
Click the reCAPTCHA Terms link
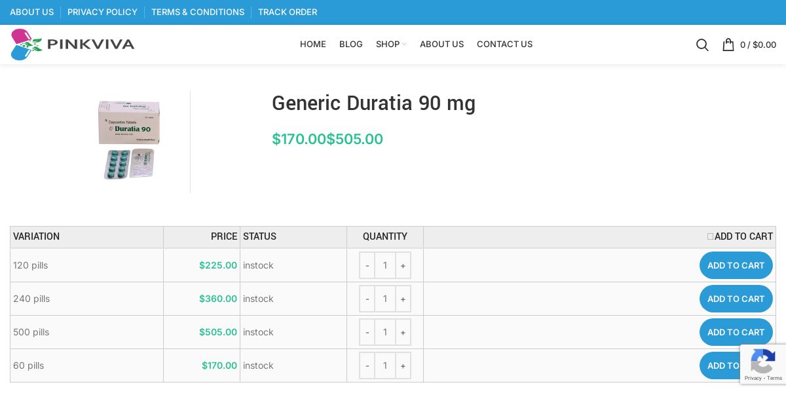(x=775, y=378)
